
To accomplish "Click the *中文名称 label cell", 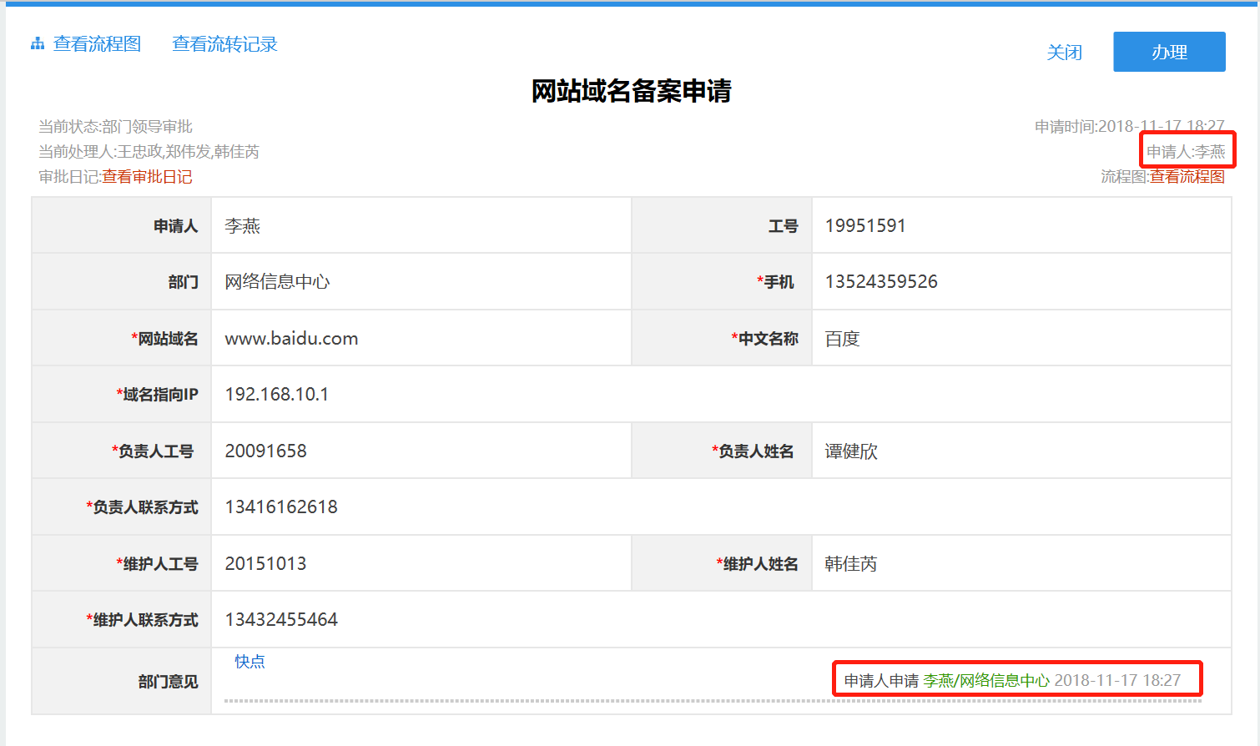I will [722, 338].
